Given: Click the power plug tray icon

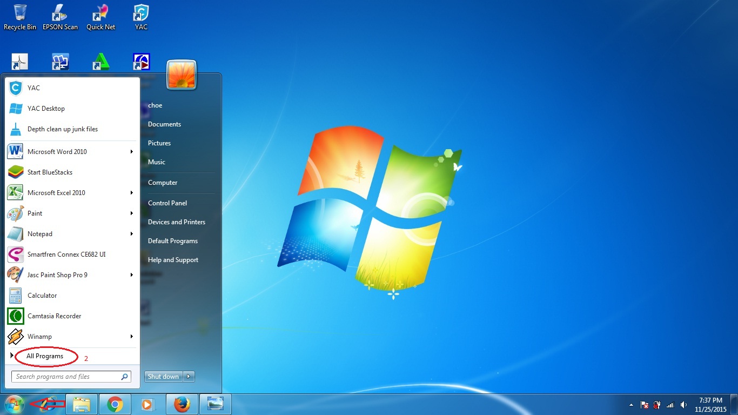Looking at the screenshot, I should pyautogui.click(x=657, y=405).
